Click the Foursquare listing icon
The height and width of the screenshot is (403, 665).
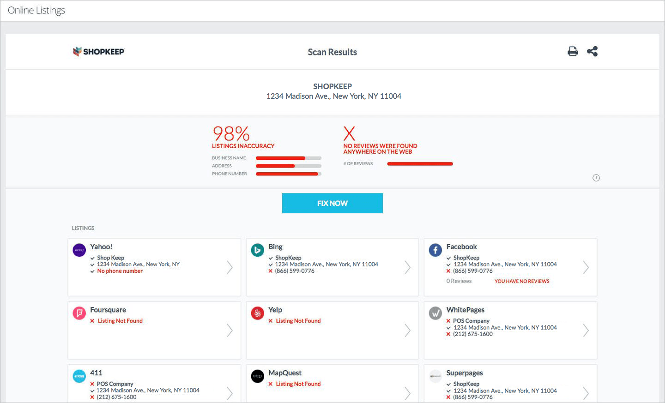[x=79, y=313]
